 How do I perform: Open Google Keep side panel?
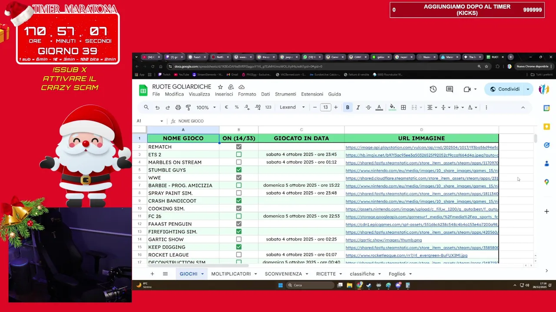[546, 127]
